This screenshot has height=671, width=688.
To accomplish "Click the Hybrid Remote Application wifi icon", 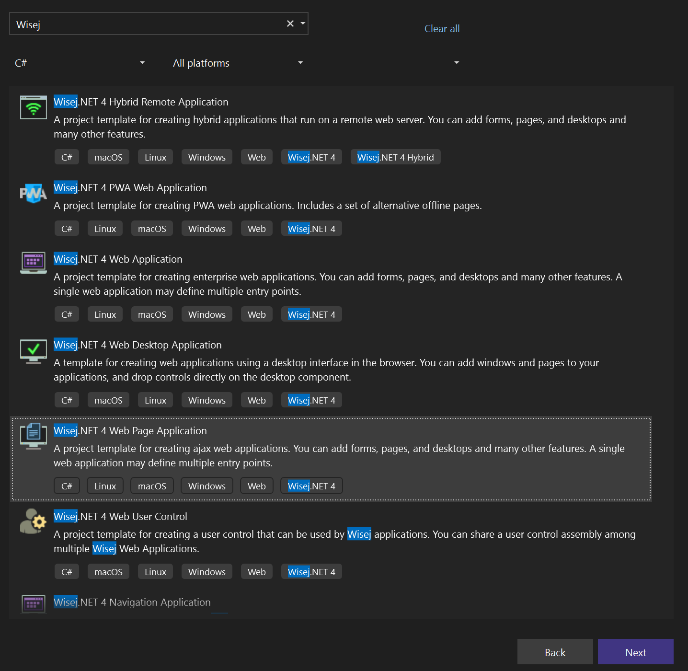I will pyautogui.click(x=33, y=107).
